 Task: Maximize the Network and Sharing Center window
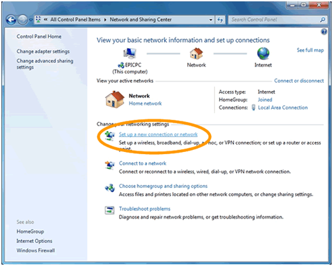[304, 5]
